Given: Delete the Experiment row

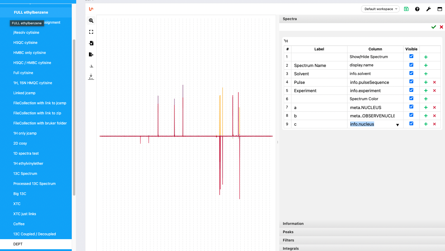Looking at the screenshot, I should click(434, 91).
